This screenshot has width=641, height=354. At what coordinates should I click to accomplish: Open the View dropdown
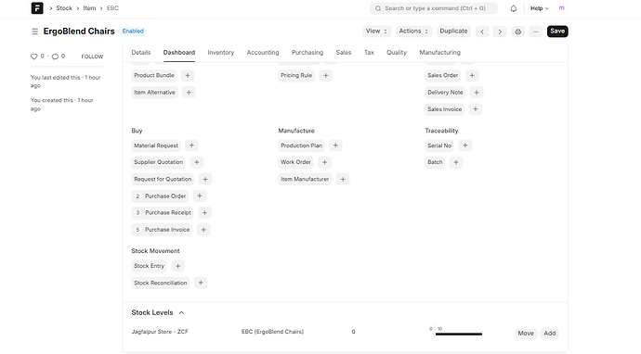[376, 31]
